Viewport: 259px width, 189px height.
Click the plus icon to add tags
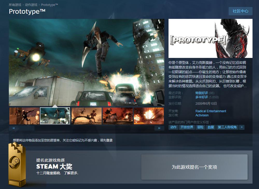coord(242,127)
